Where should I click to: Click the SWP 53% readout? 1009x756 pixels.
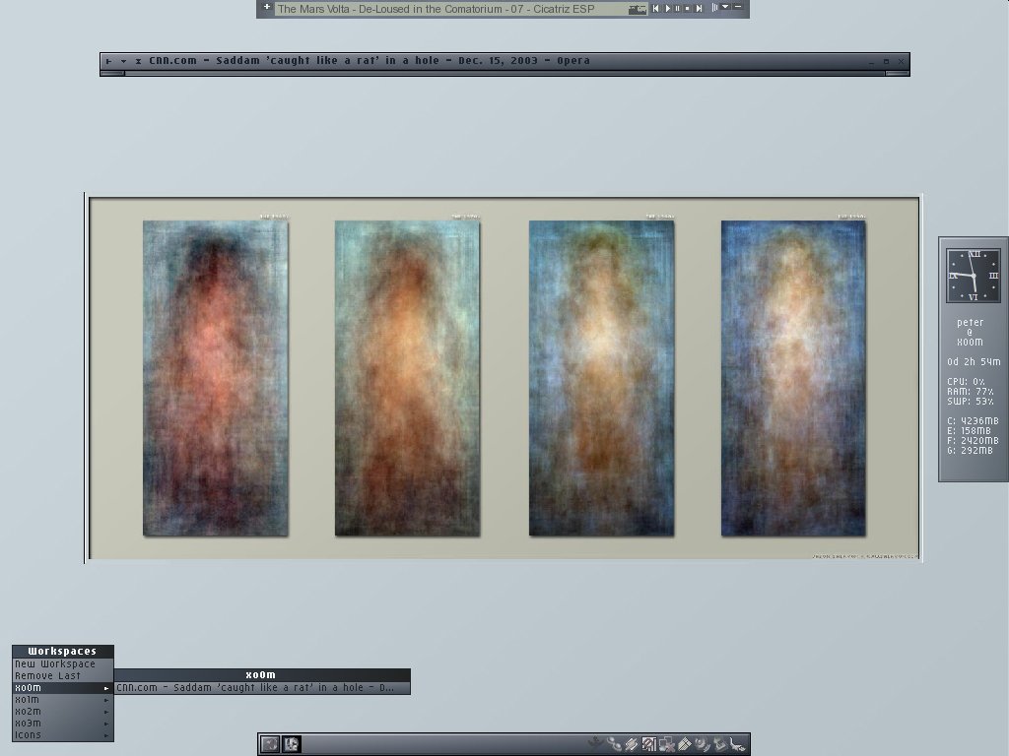(x=971, y=402)
